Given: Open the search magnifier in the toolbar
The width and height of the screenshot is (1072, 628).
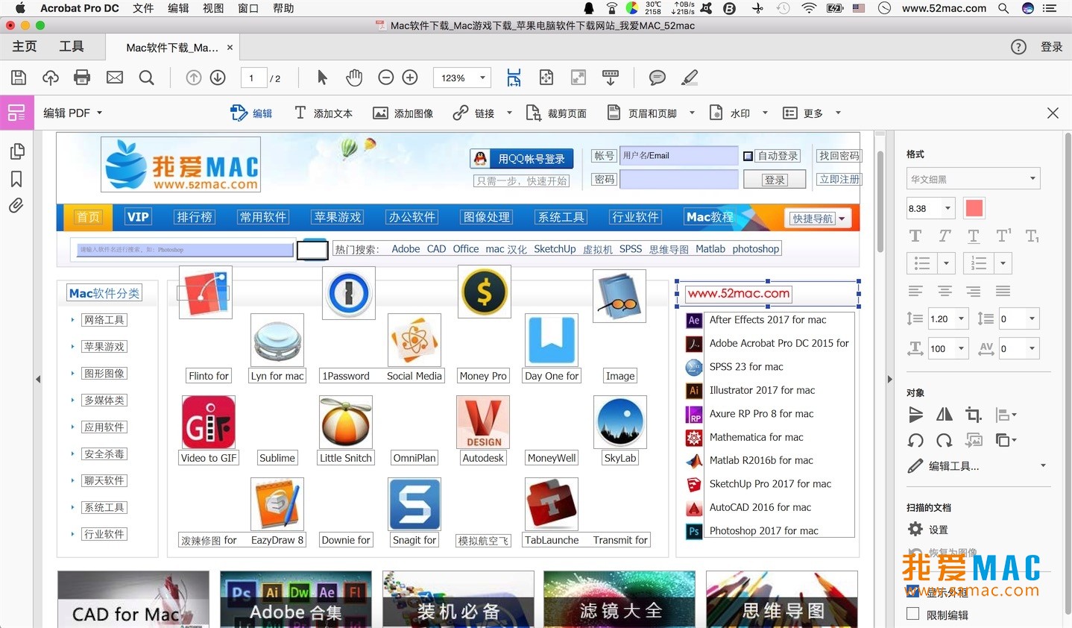Looking at the screenshot, I should (147, 78).
